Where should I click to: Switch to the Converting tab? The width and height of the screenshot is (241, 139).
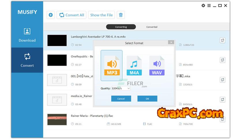[x=121, y=27]
